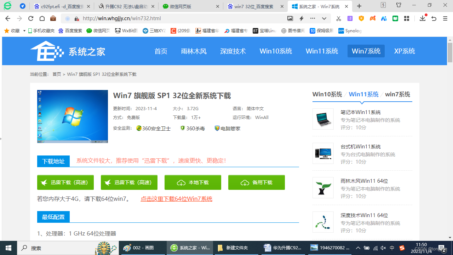453x255 pixels.
Task: Click the 收藏 star bookmark button
Action: tap(12, 31)
